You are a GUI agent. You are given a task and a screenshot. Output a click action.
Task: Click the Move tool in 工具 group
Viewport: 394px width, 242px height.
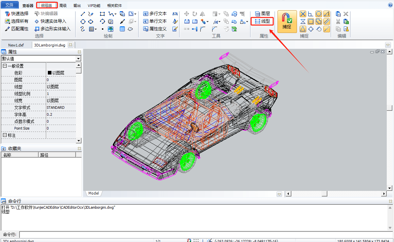point(186,14)
